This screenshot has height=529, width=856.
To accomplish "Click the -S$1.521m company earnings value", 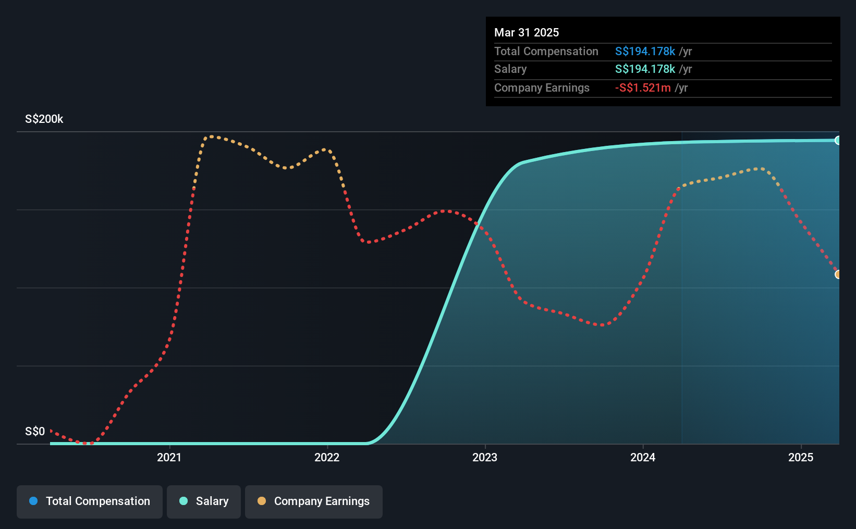I will click(643, 87).
